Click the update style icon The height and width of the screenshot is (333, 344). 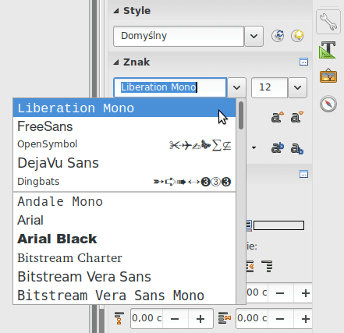278,36
